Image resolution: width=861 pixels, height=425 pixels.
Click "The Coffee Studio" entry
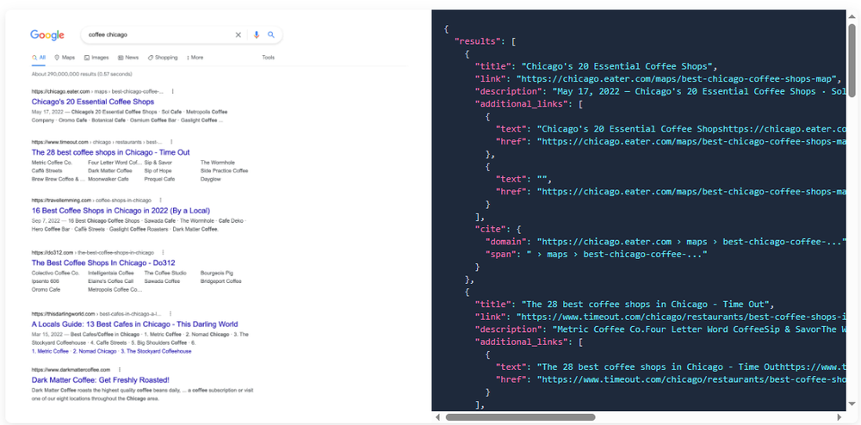(x=165, y=273)
